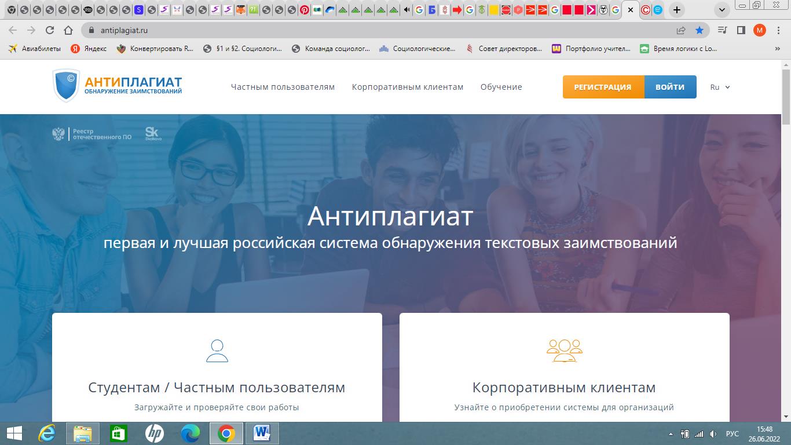
Task: Open Частным пользователям in the site menu
Action: click(283, 87)
